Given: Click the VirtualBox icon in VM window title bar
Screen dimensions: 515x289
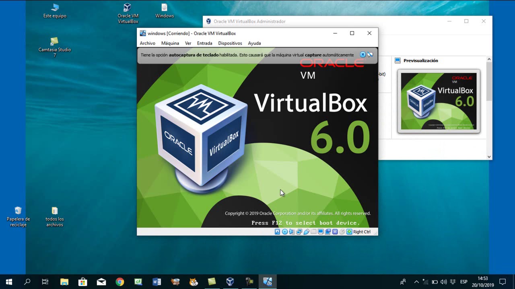Looking at the screenshot, I should [143, 33].
